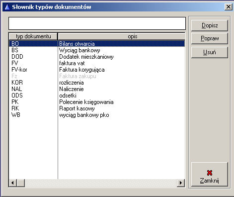Close dialog with the Zamknij button
This screenshot has height=197, width=234.
[x=210, y=175]
